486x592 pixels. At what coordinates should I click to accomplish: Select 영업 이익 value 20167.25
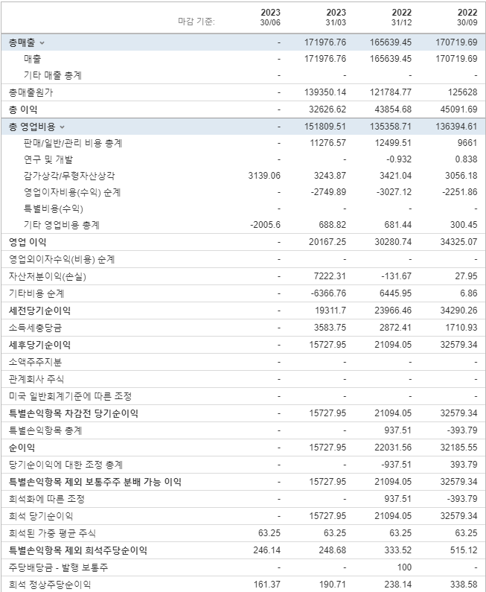tap(327, 242)
